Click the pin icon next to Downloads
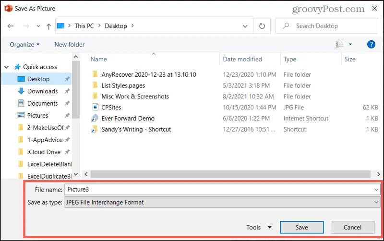Image resolution: width=384 pixels, height=241 pixels. 67,91
